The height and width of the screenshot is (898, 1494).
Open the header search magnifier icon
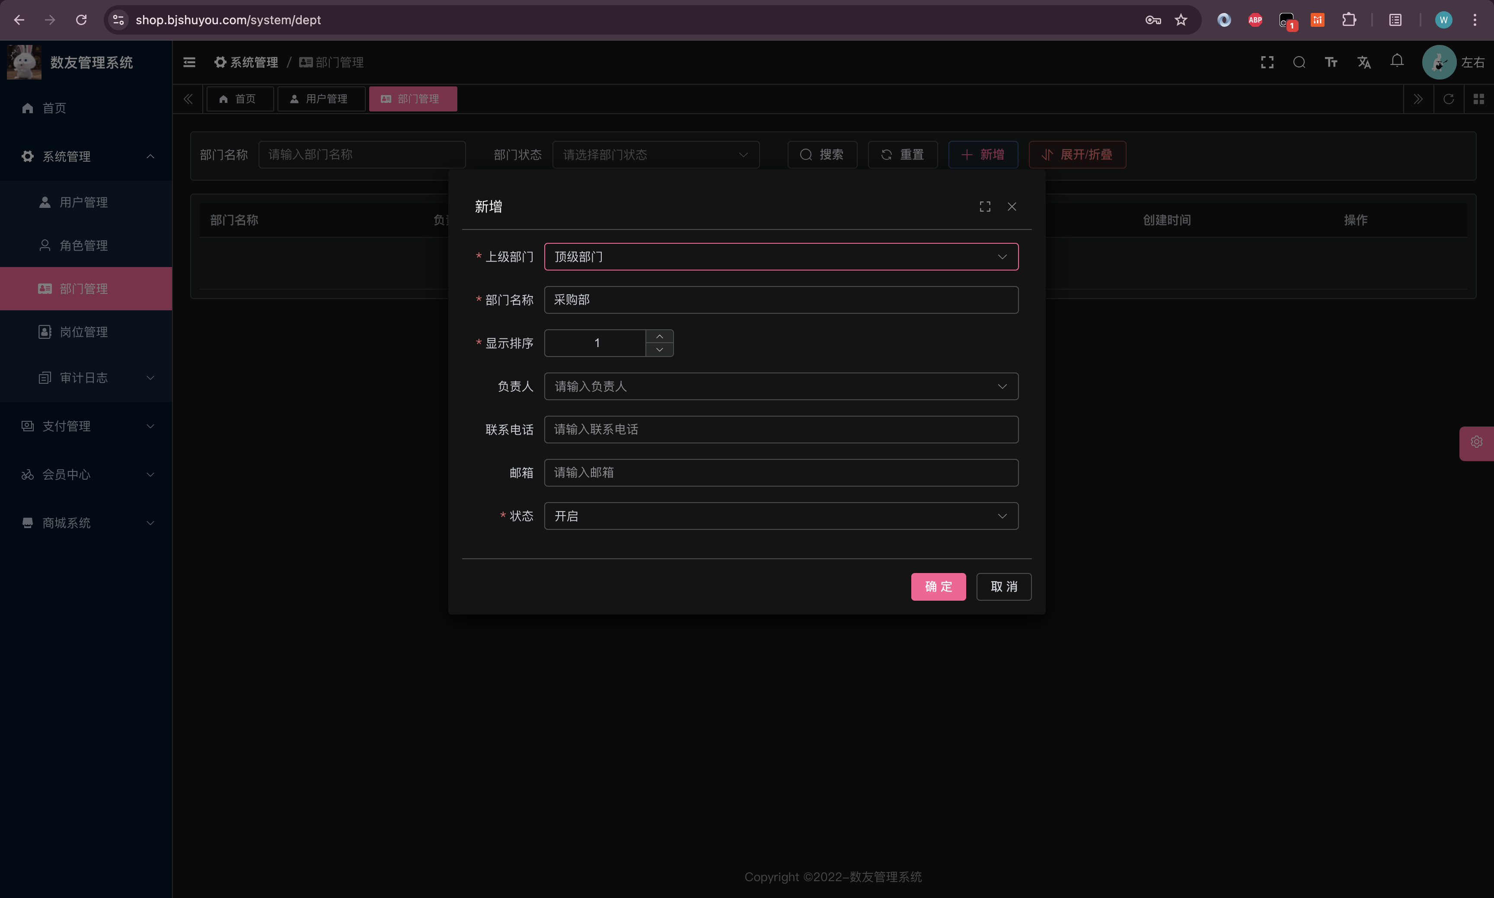(x=1299, y=62)
